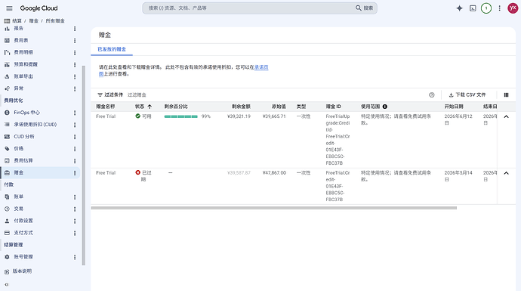Click the 支付方式 card icon
521x291 pixels.
tap(7, 233)
